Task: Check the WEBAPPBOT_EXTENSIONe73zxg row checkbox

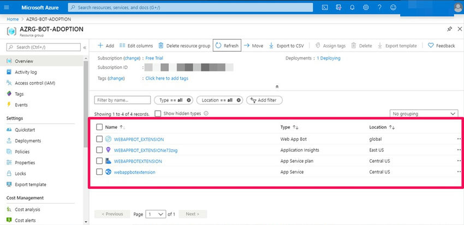Action: pos(99,150)
